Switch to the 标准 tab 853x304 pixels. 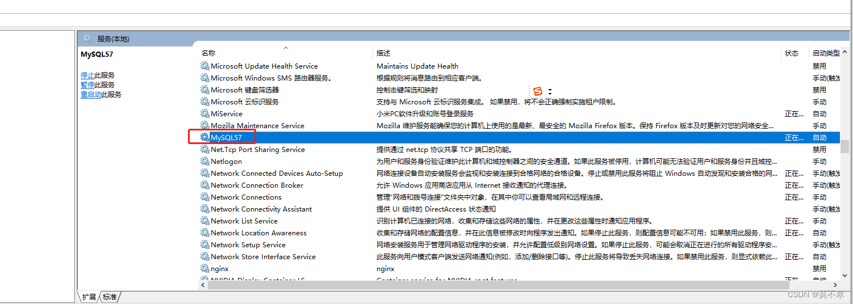(x=110, y=297)
